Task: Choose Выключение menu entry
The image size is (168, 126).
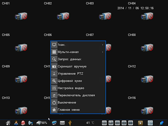Action: [x=78, y=102]
